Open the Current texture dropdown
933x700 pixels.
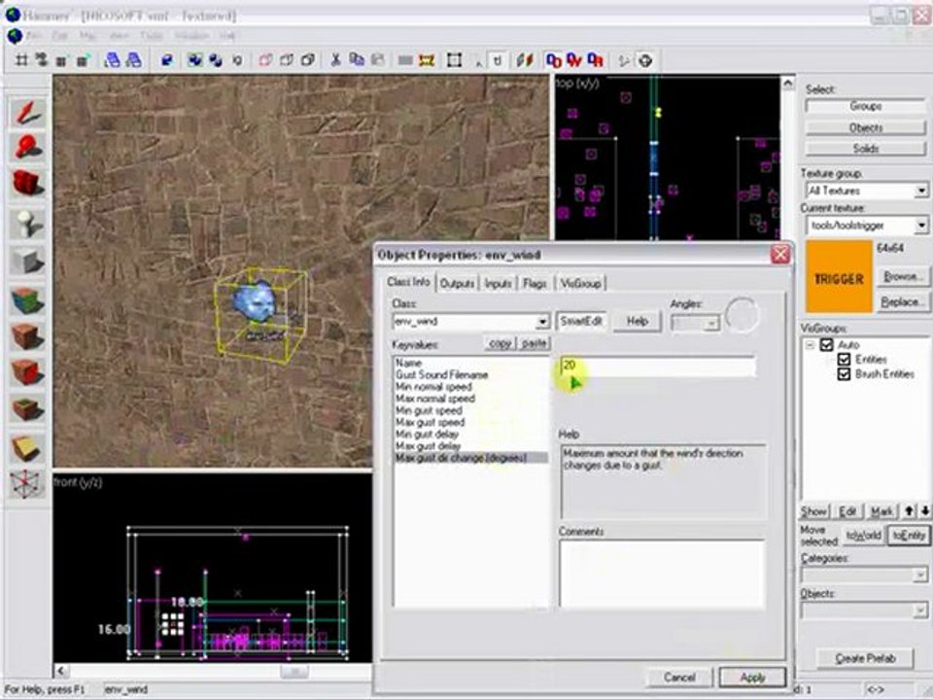tap(919, 226)
